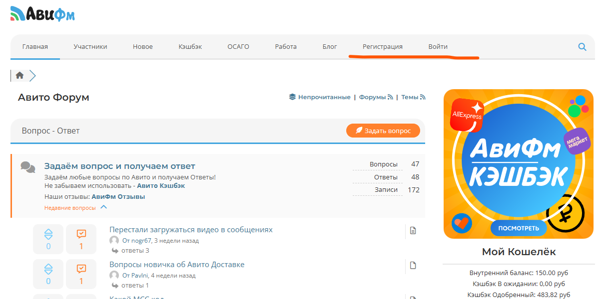607x299 pixels.
Task: Open the ОСАГО menu item
Action: tap(238, 47)
